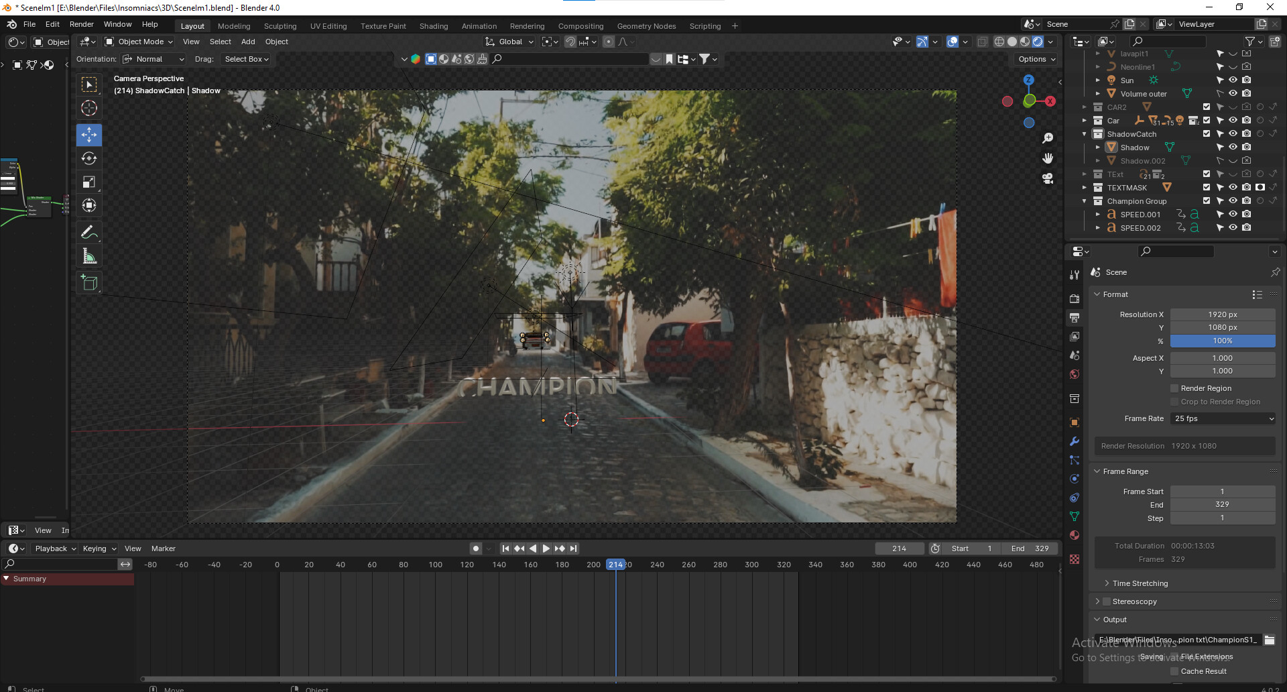Uncheck the CAR2 collection checkbox
The image size is (1287, 692).
1207,107
